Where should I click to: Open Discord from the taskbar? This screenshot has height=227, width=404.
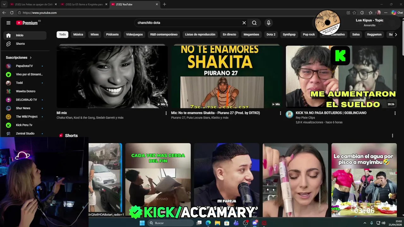255,223
